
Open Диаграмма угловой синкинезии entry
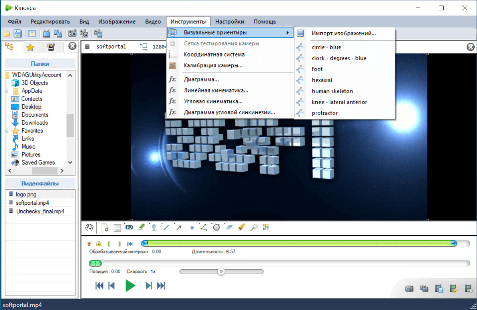pyautogui.click(x=230, y=112)
